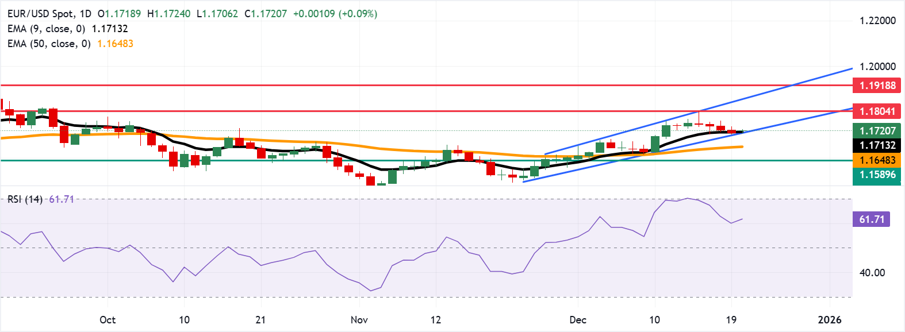The width and height of the screenshot is (905, 332).
Task: Select the green 1.15896 support price tag
Action: coord(877,175)
